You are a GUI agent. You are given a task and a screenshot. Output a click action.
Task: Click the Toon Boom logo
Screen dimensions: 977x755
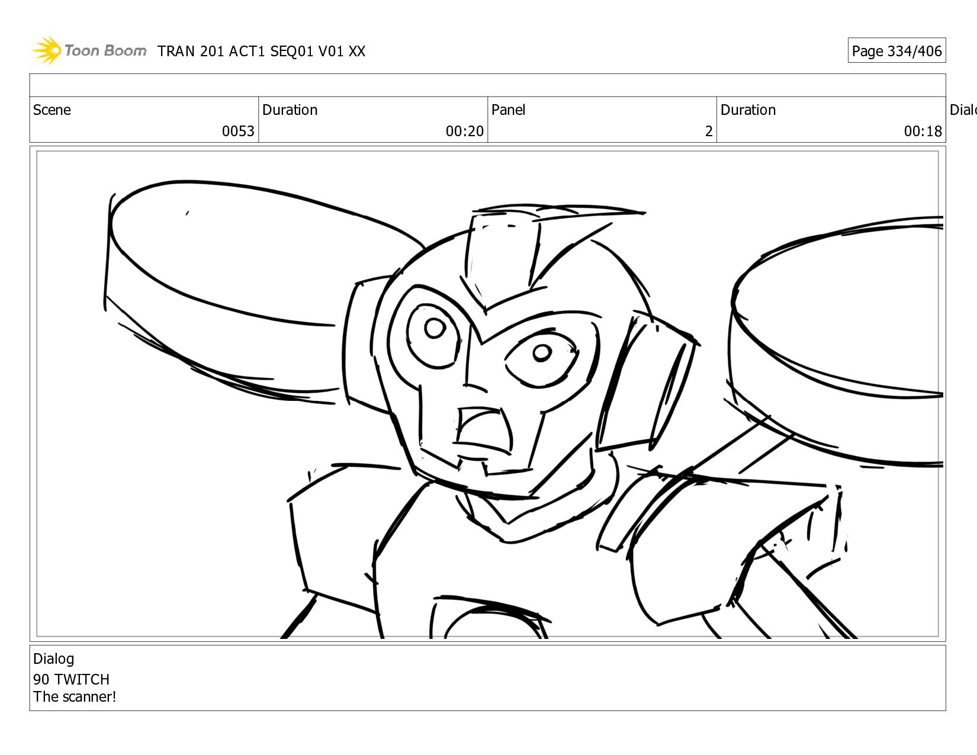point(89,50)
